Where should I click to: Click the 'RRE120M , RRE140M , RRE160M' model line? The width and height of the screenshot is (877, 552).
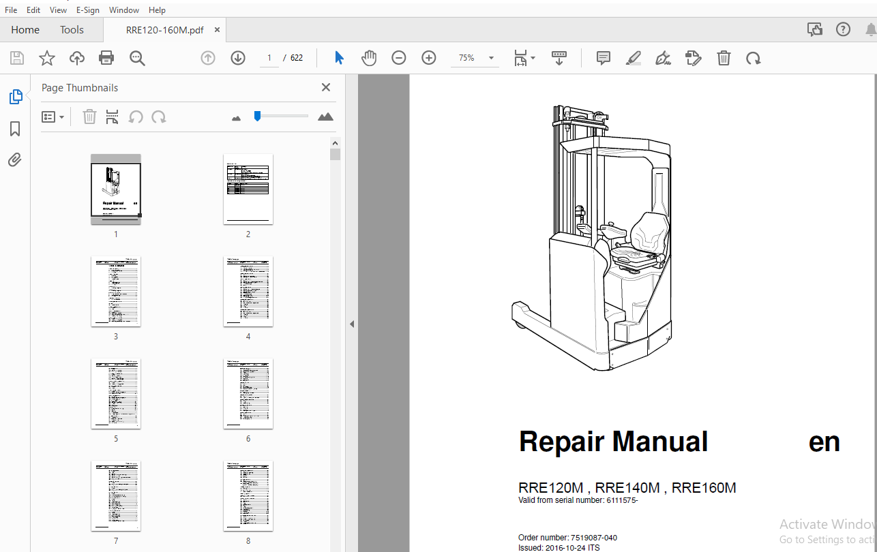[x=627, y=488]
